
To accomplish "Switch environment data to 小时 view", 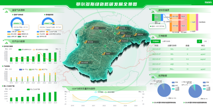I will point(205,41).
